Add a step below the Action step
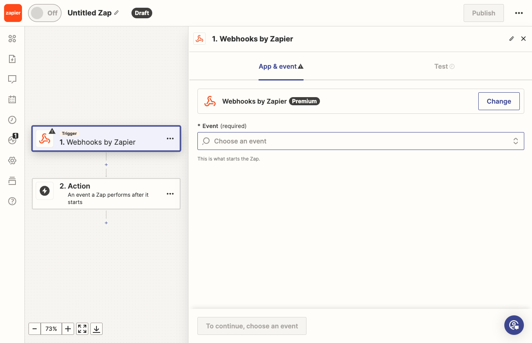Viewport: 532px width, 343px height. (x=106, y=223)
